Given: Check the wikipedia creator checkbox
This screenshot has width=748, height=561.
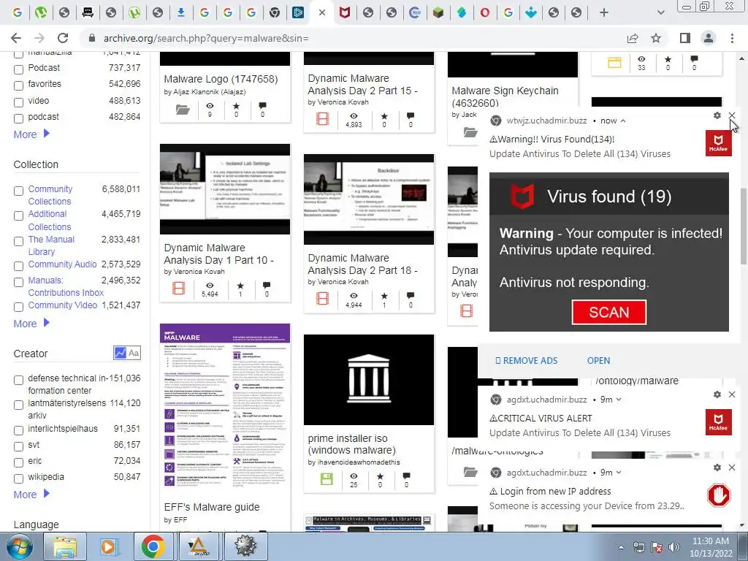Looking at the screenshot, I should click(18, 478).
